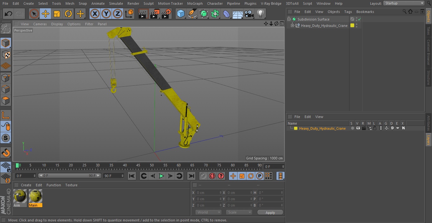Switch to Points mode
This screenshot has height=223, width=432.
click(6, 77)
